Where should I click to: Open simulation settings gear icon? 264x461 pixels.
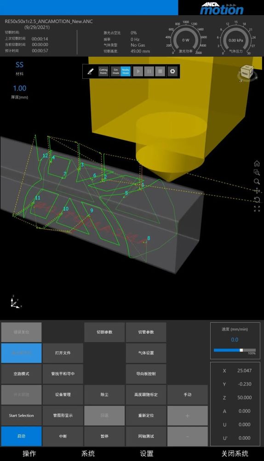(x=172, y=71)
